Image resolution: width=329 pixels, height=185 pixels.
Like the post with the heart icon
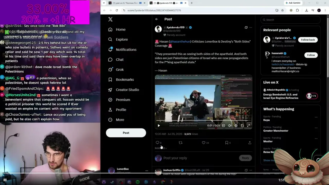[x=204, y=143]
